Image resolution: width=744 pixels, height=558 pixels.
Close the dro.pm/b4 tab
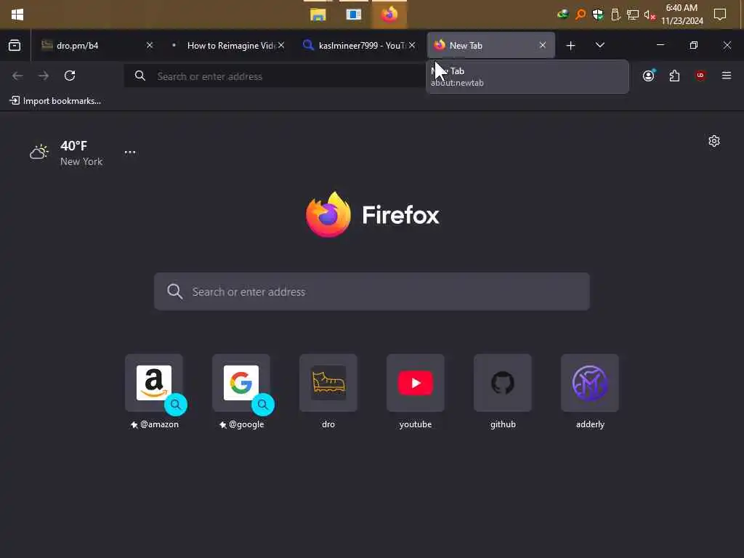[x=150, y=45]
